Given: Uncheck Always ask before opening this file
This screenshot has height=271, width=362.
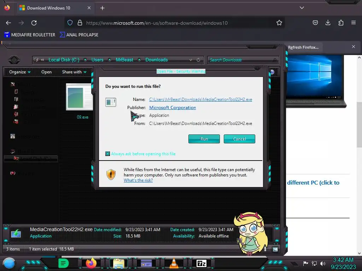Looking at the screenshot, I should point(107,154).
